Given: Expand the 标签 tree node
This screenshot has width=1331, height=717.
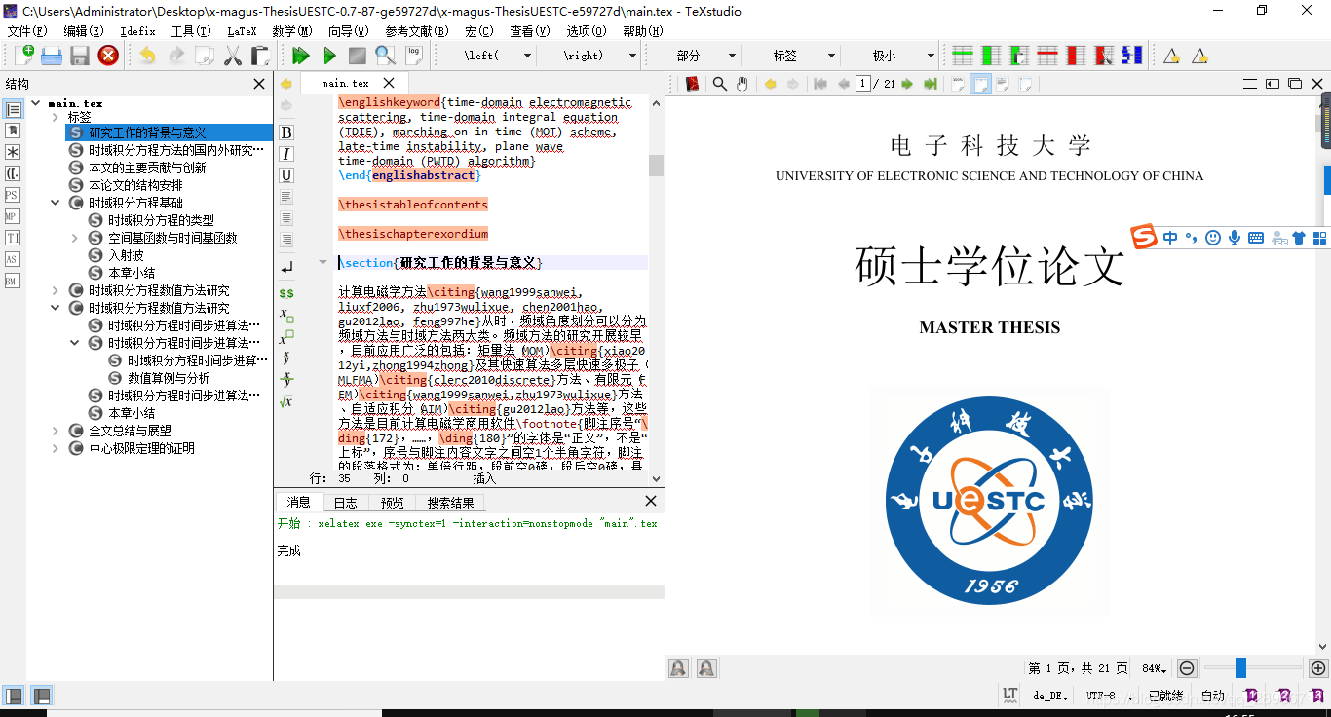Looking at the screenshot, I should (56, 117).
